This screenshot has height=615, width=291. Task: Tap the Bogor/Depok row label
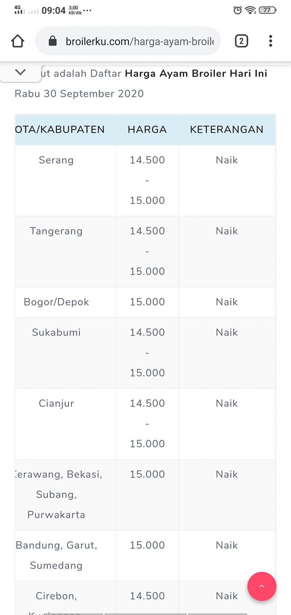(56, 302)
